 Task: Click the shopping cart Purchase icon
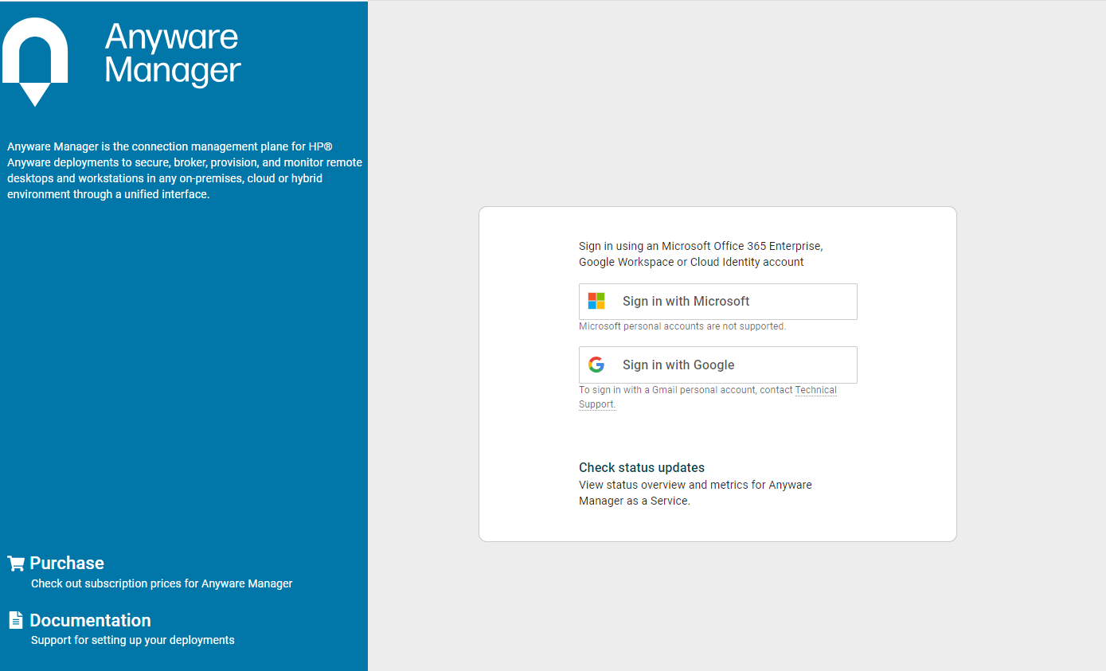(x=16, y=564)
